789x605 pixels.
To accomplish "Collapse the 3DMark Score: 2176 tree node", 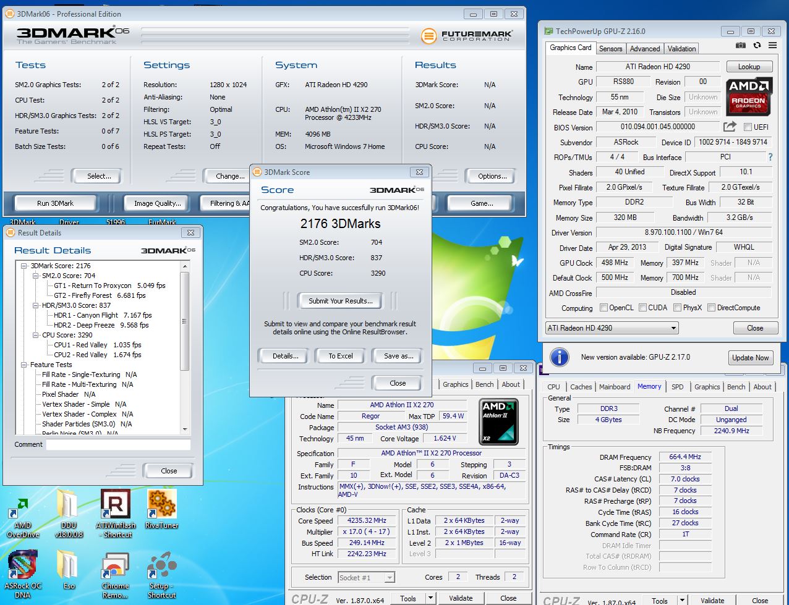I will click(x=24, y=266).
